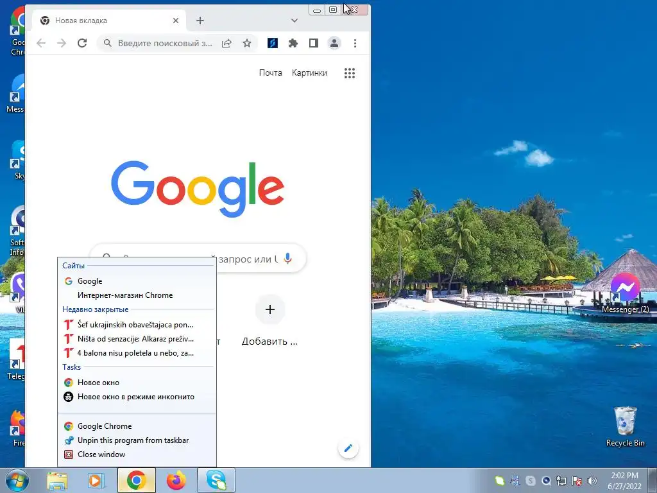Viewport: 657px width, 493px height.
Task: Open the Chrome three-dot menu
Action: (x=355, y=43)
